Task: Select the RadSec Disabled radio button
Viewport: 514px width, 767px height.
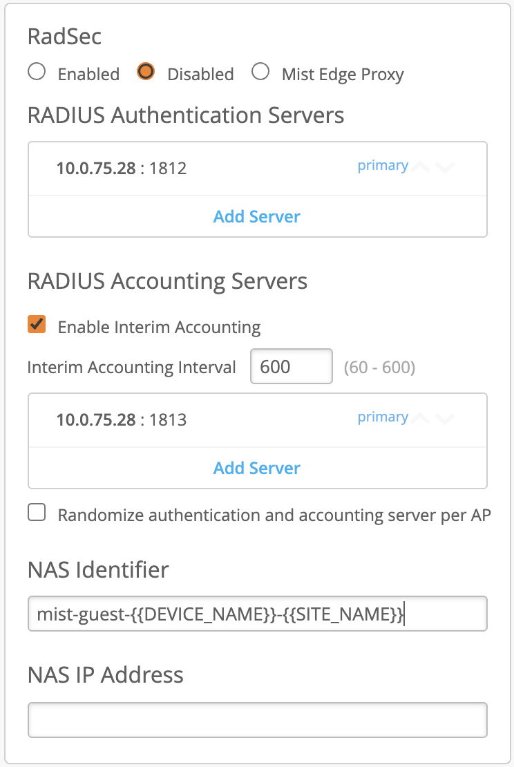Action: [146, 72]
